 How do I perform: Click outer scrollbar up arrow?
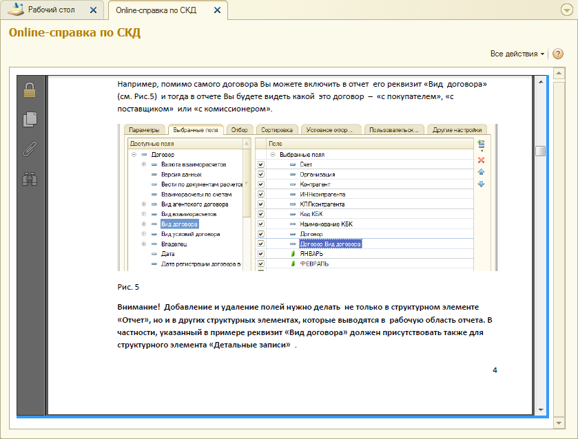[x=559, y=74]
